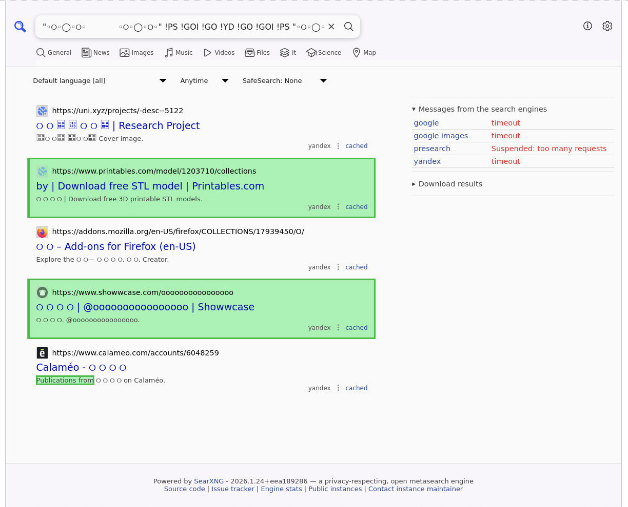Switch to the Science category
628x507 pixels.
(x=324, y=53)
